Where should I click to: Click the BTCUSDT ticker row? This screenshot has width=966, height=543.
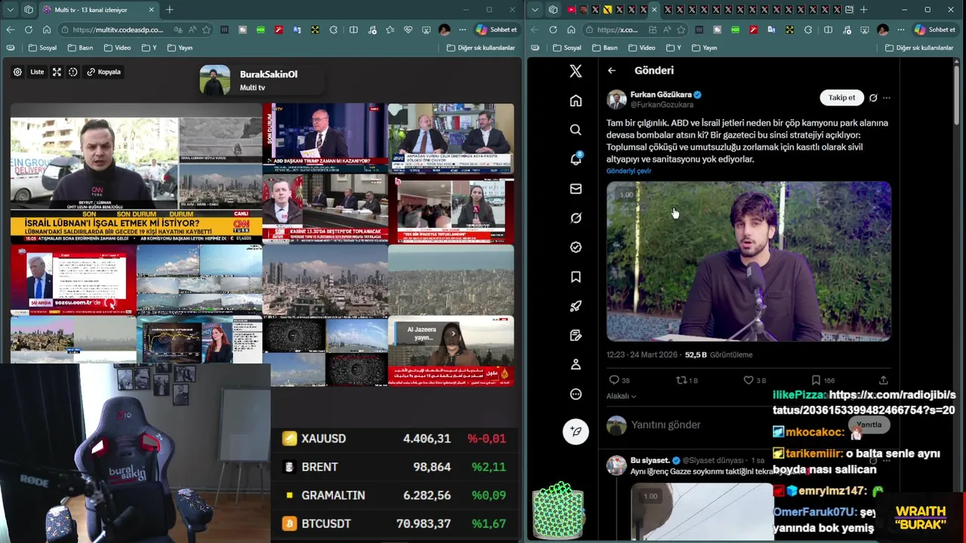click(x=394, y=523)
